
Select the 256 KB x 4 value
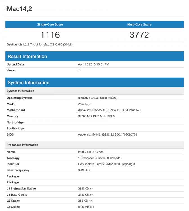[x=85, y=201]
